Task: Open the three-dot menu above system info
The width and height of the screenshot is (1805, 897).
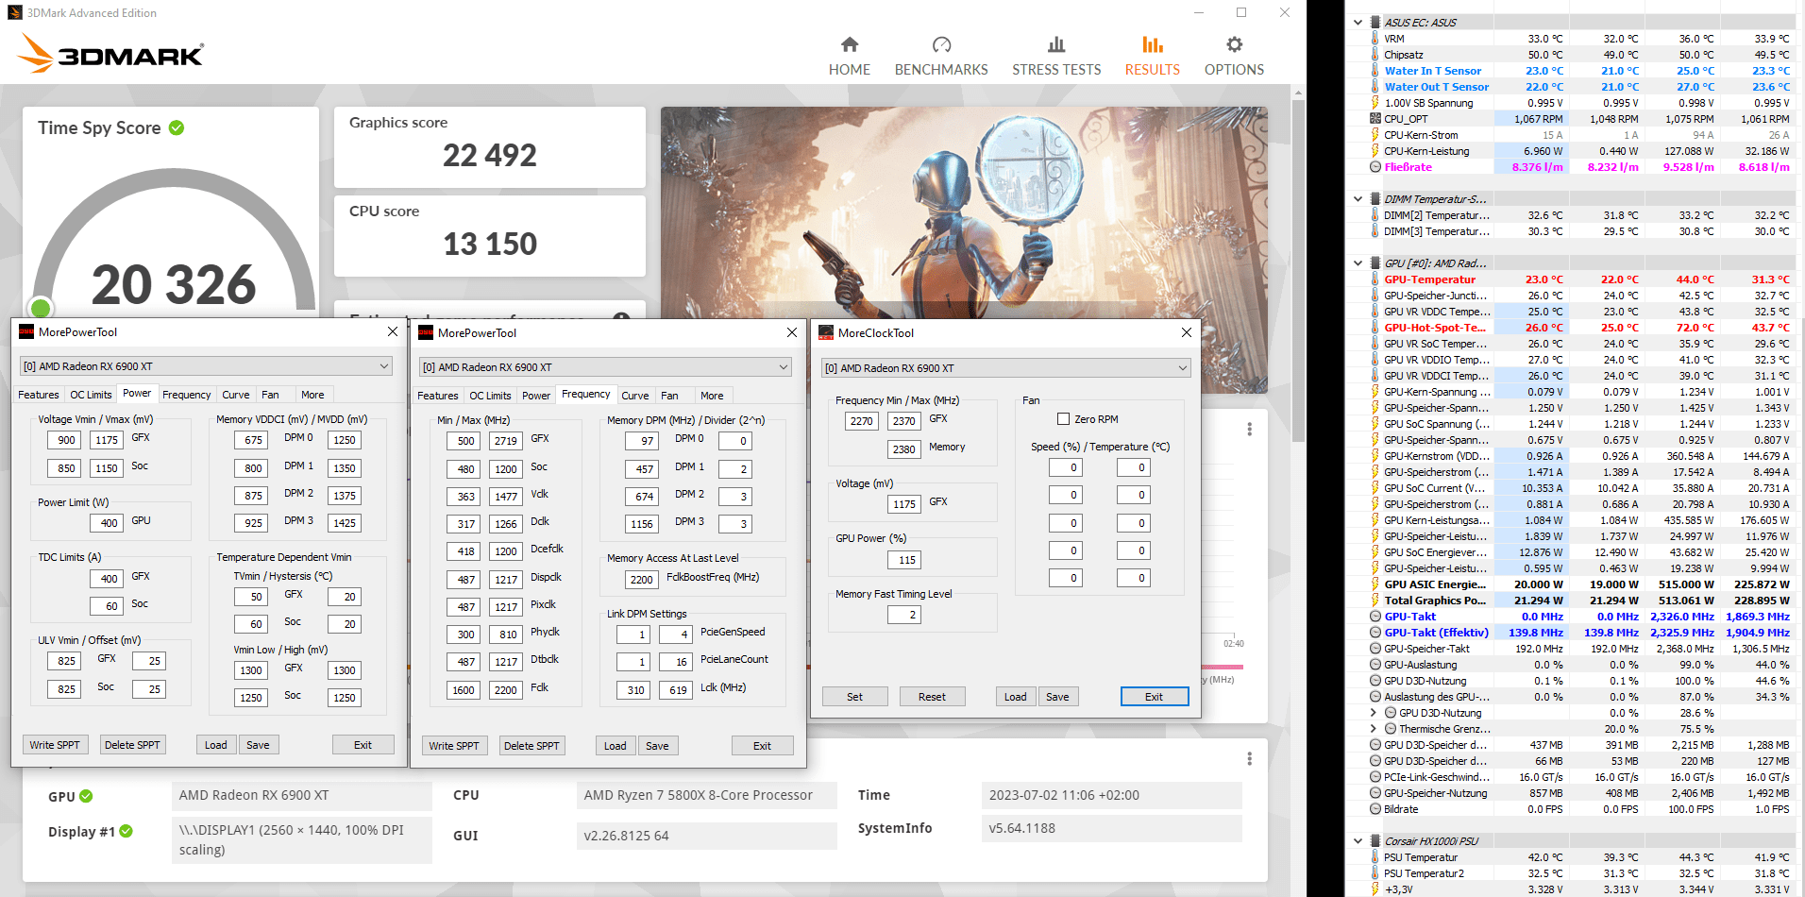Action: point(1249,759)
